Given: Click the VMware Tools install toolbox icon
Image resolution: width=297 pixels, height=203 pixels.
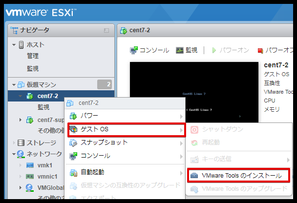Looking at the screenshot, I should pyautogui.click(x=194, y=176).
